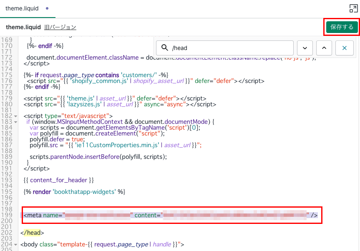Click the request.page_type contains line
The height and width of the screenshot is (251, 360).
point(96,75)
